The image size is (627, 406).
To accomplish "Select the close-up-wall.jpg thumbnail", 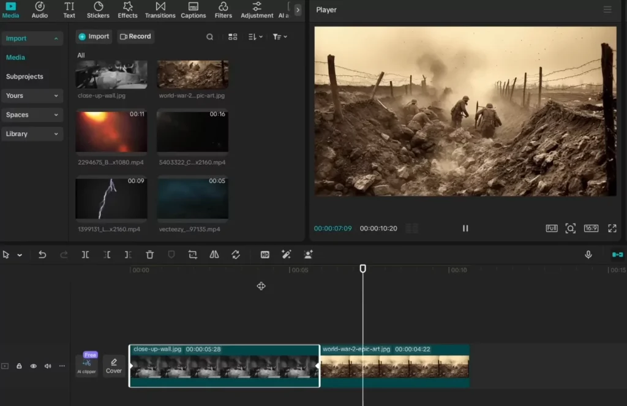I will pyautogui.click(x=111, y=74).
